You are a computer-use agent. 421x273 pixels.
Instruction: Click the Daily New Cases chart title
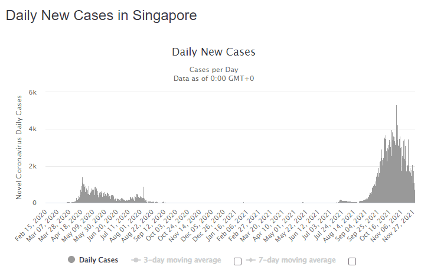213,52
